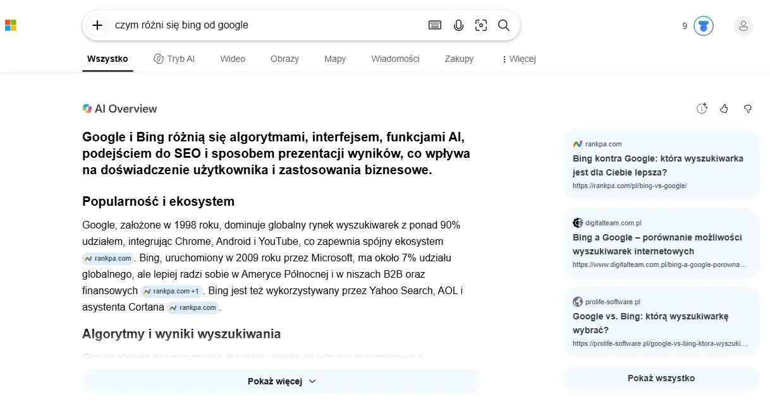770x409 pixels.
Task: Open the on-screen keyboard icon
Action: (x=435, y=25)
